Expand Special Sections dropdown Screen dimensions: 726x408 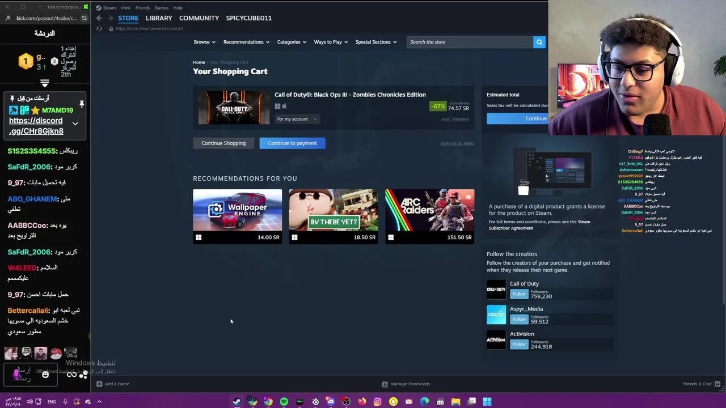[376, 42]
